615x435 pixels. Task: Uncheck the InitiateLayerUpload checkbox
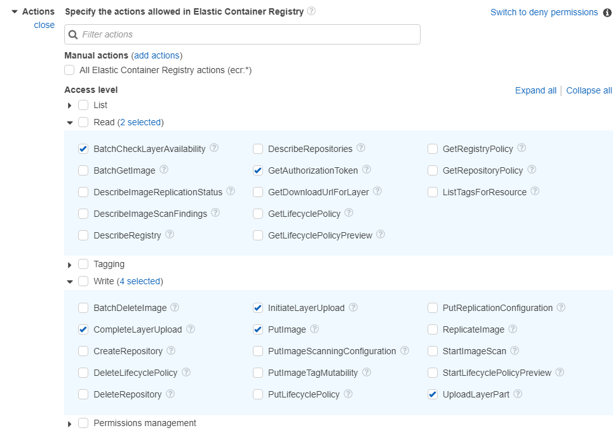click(258, 308)
